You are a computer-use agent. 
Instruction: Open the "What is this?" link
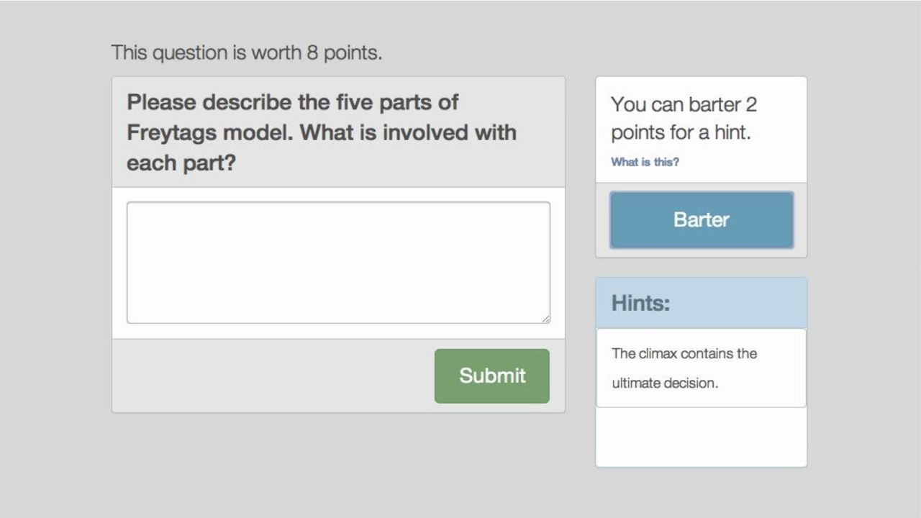point(645,162)
